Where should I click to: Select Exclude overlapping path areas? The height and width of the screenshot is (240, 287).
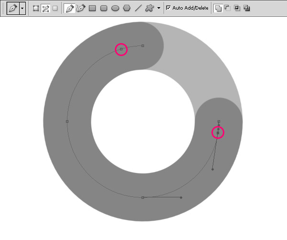coord(247,8)
